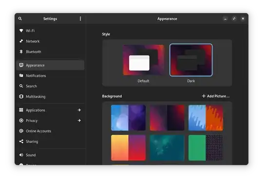Click the Network icon in sidebar

point(21,41)
